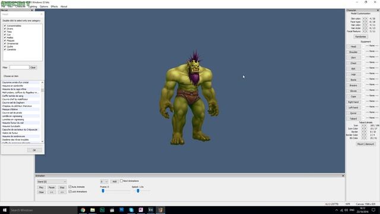The height and width of the screenshot is (214, 380).
Task: Toggle the Auto Animate checkbox
Action: click(70, 187)
